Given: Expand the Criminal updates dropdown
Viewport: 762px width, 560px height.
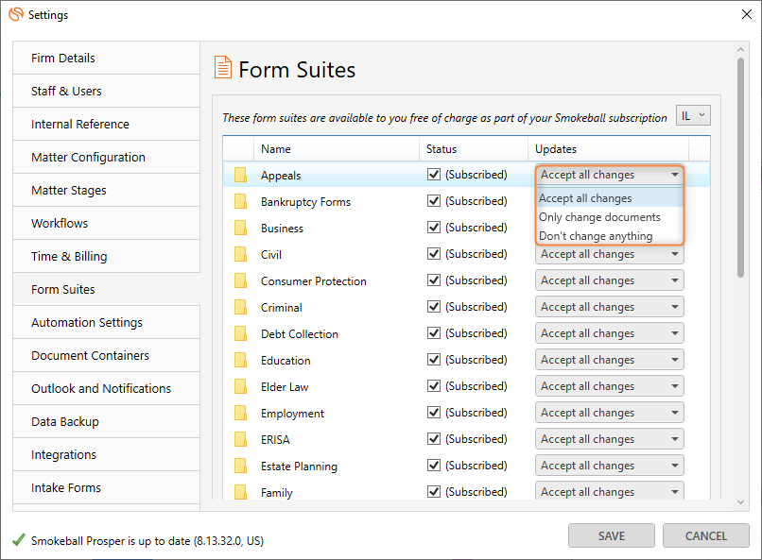Looking at the screenshot, I should point(610,307).
